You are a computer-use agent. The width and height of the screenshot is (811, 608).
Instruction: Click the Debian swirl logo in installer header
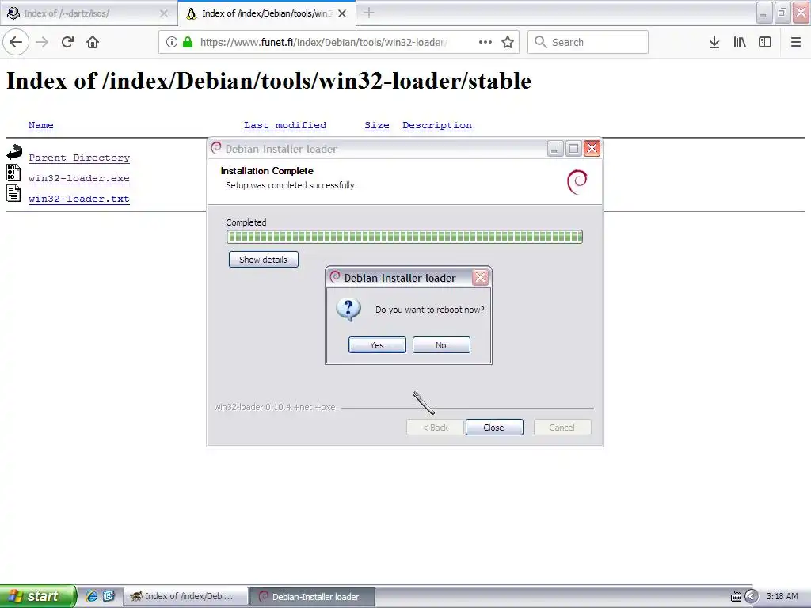(x=577, y=182)
